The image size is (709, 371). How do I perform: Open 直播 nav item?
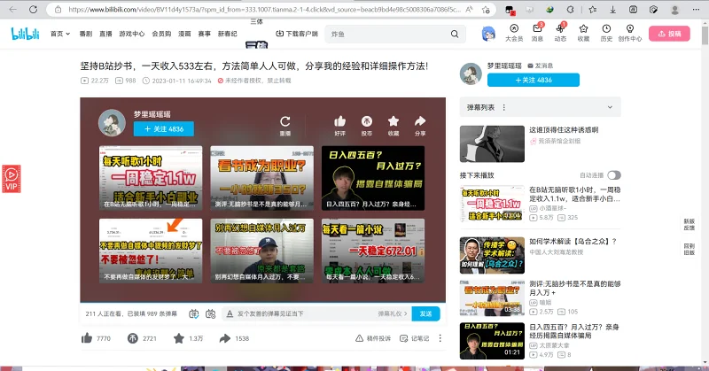click(x=105, y=34)
